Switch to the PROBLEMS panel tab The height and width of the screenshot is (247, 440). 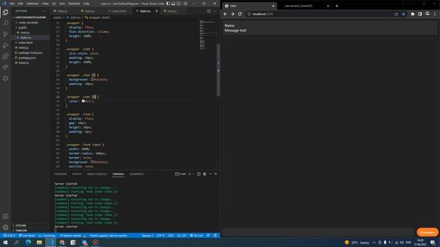(x=60, y=174)
